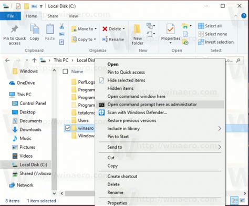Expand the Delete dropdown arrow
This screenshot has width=249, height=206.
[x=124, y=29]
